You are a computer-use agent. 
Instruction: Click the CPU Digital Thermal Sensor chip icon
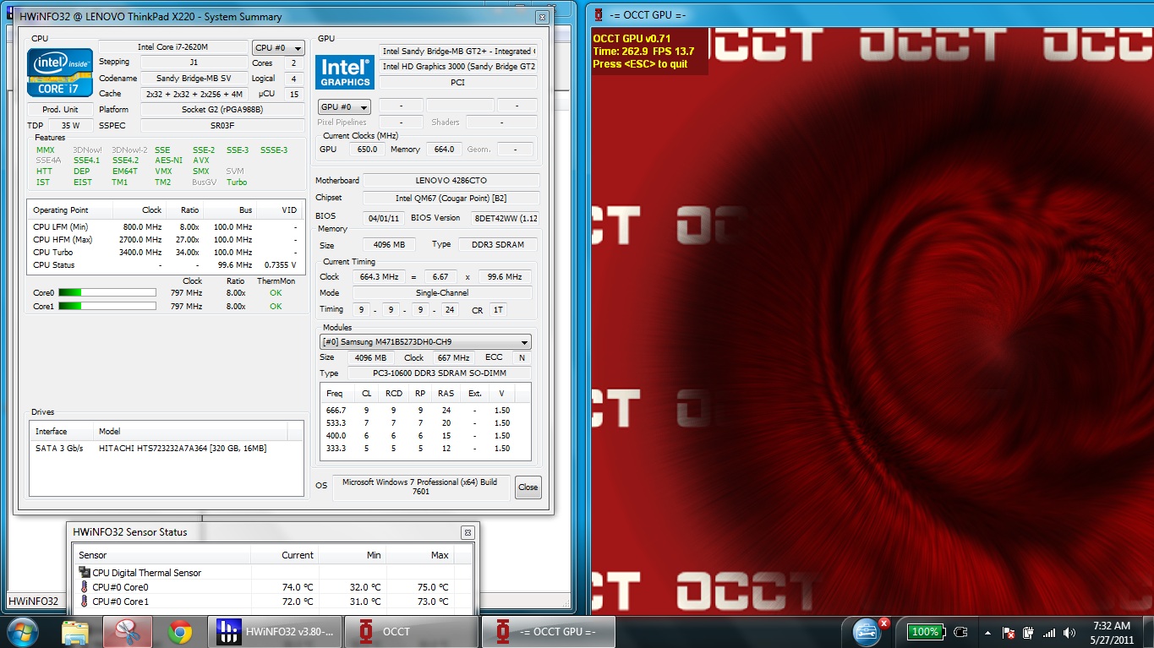85,573
